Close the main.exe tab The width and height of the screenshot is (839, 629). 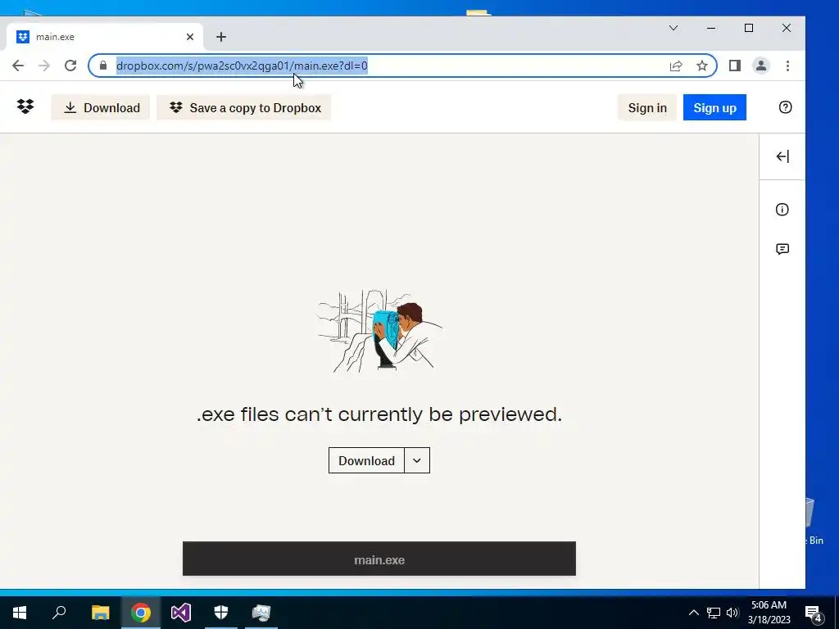pyautogui.click(x=190, y=37)
